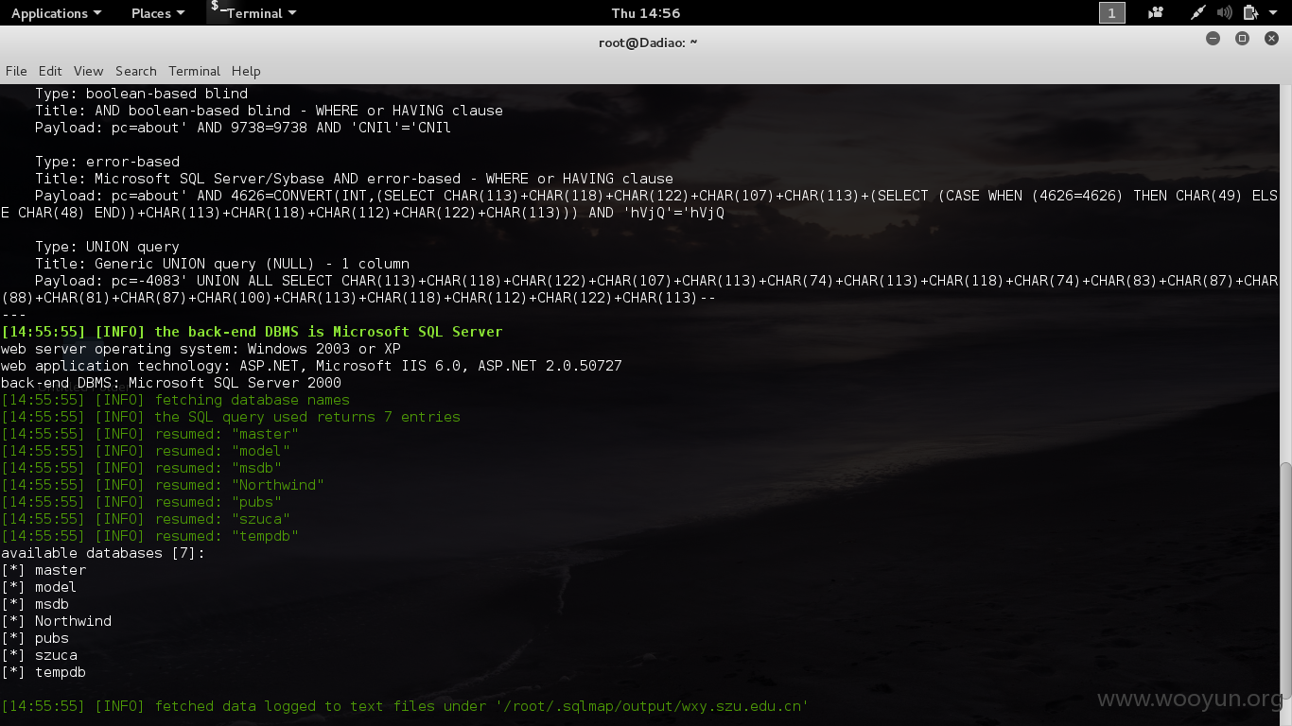Click the volume speaker icon

(1225, 13)
